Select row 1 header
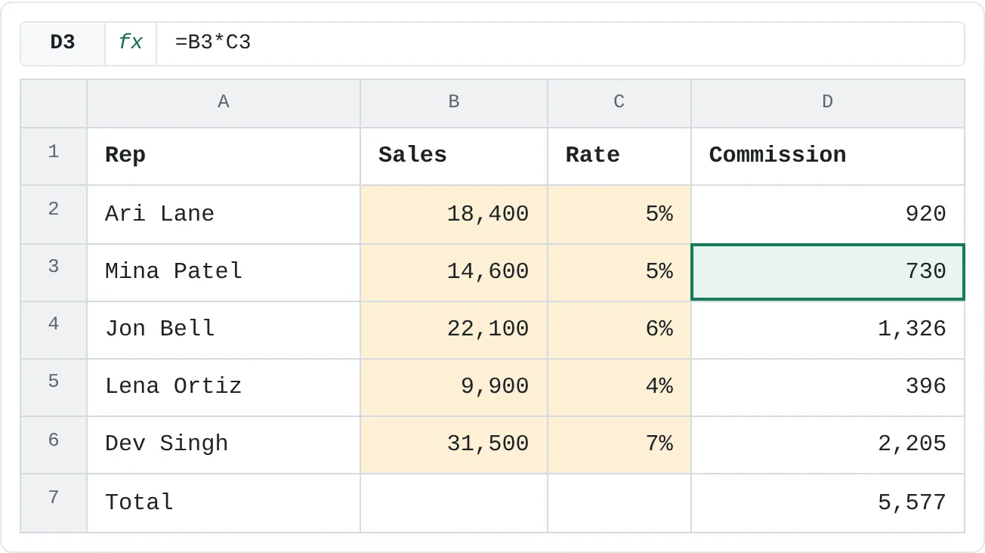This screenshot has height=553, width=985. tap(54, 156)
